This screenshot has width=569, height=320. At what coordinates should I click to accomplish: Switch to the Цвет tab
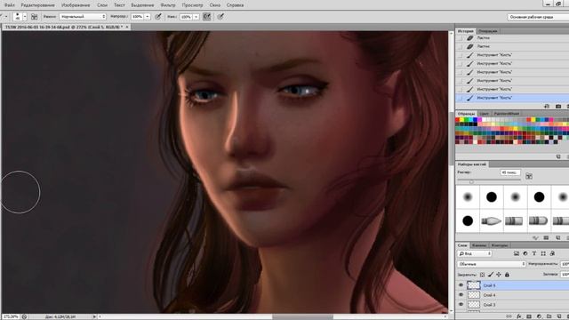[x=484, y=114]
